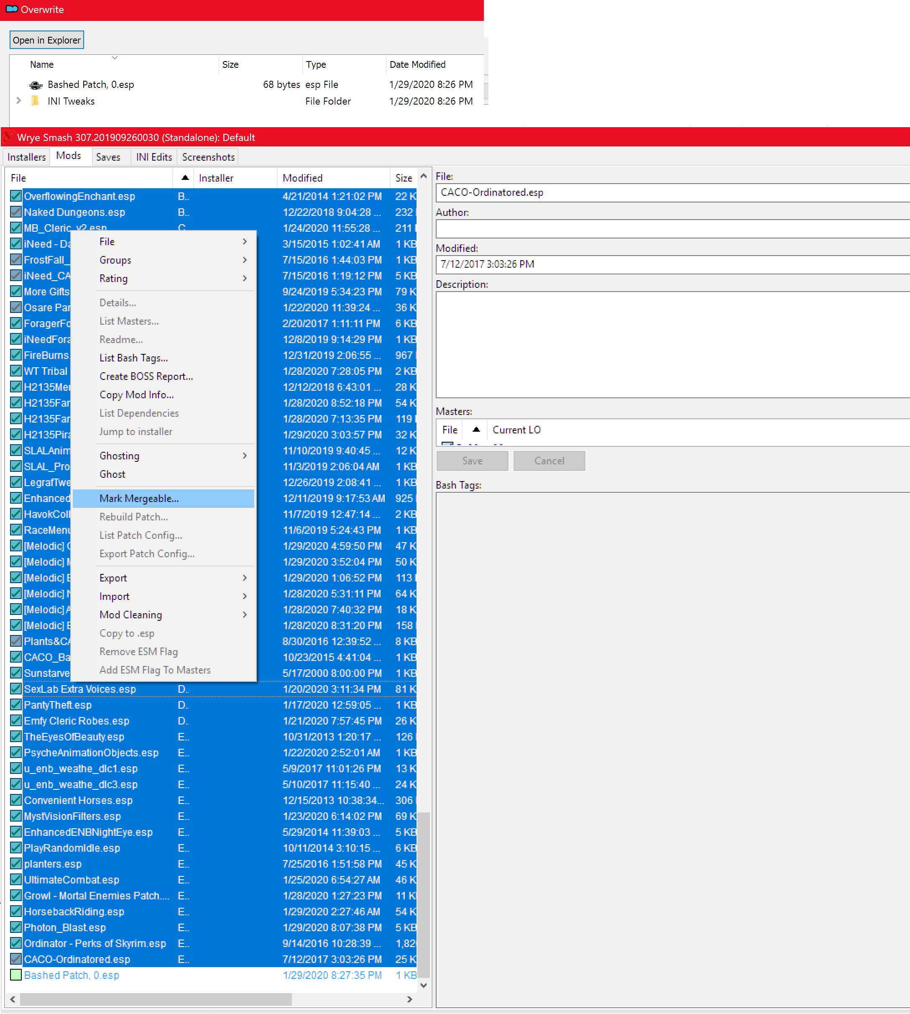Click the Cancel button in details panel
This screenshot has height=1014, width=910.
[x=549, y=461]
